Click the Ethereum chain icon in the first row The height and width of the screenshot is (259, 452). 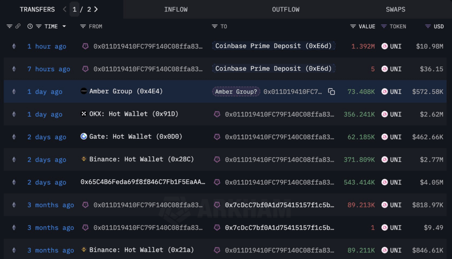(x=14, y=46)
